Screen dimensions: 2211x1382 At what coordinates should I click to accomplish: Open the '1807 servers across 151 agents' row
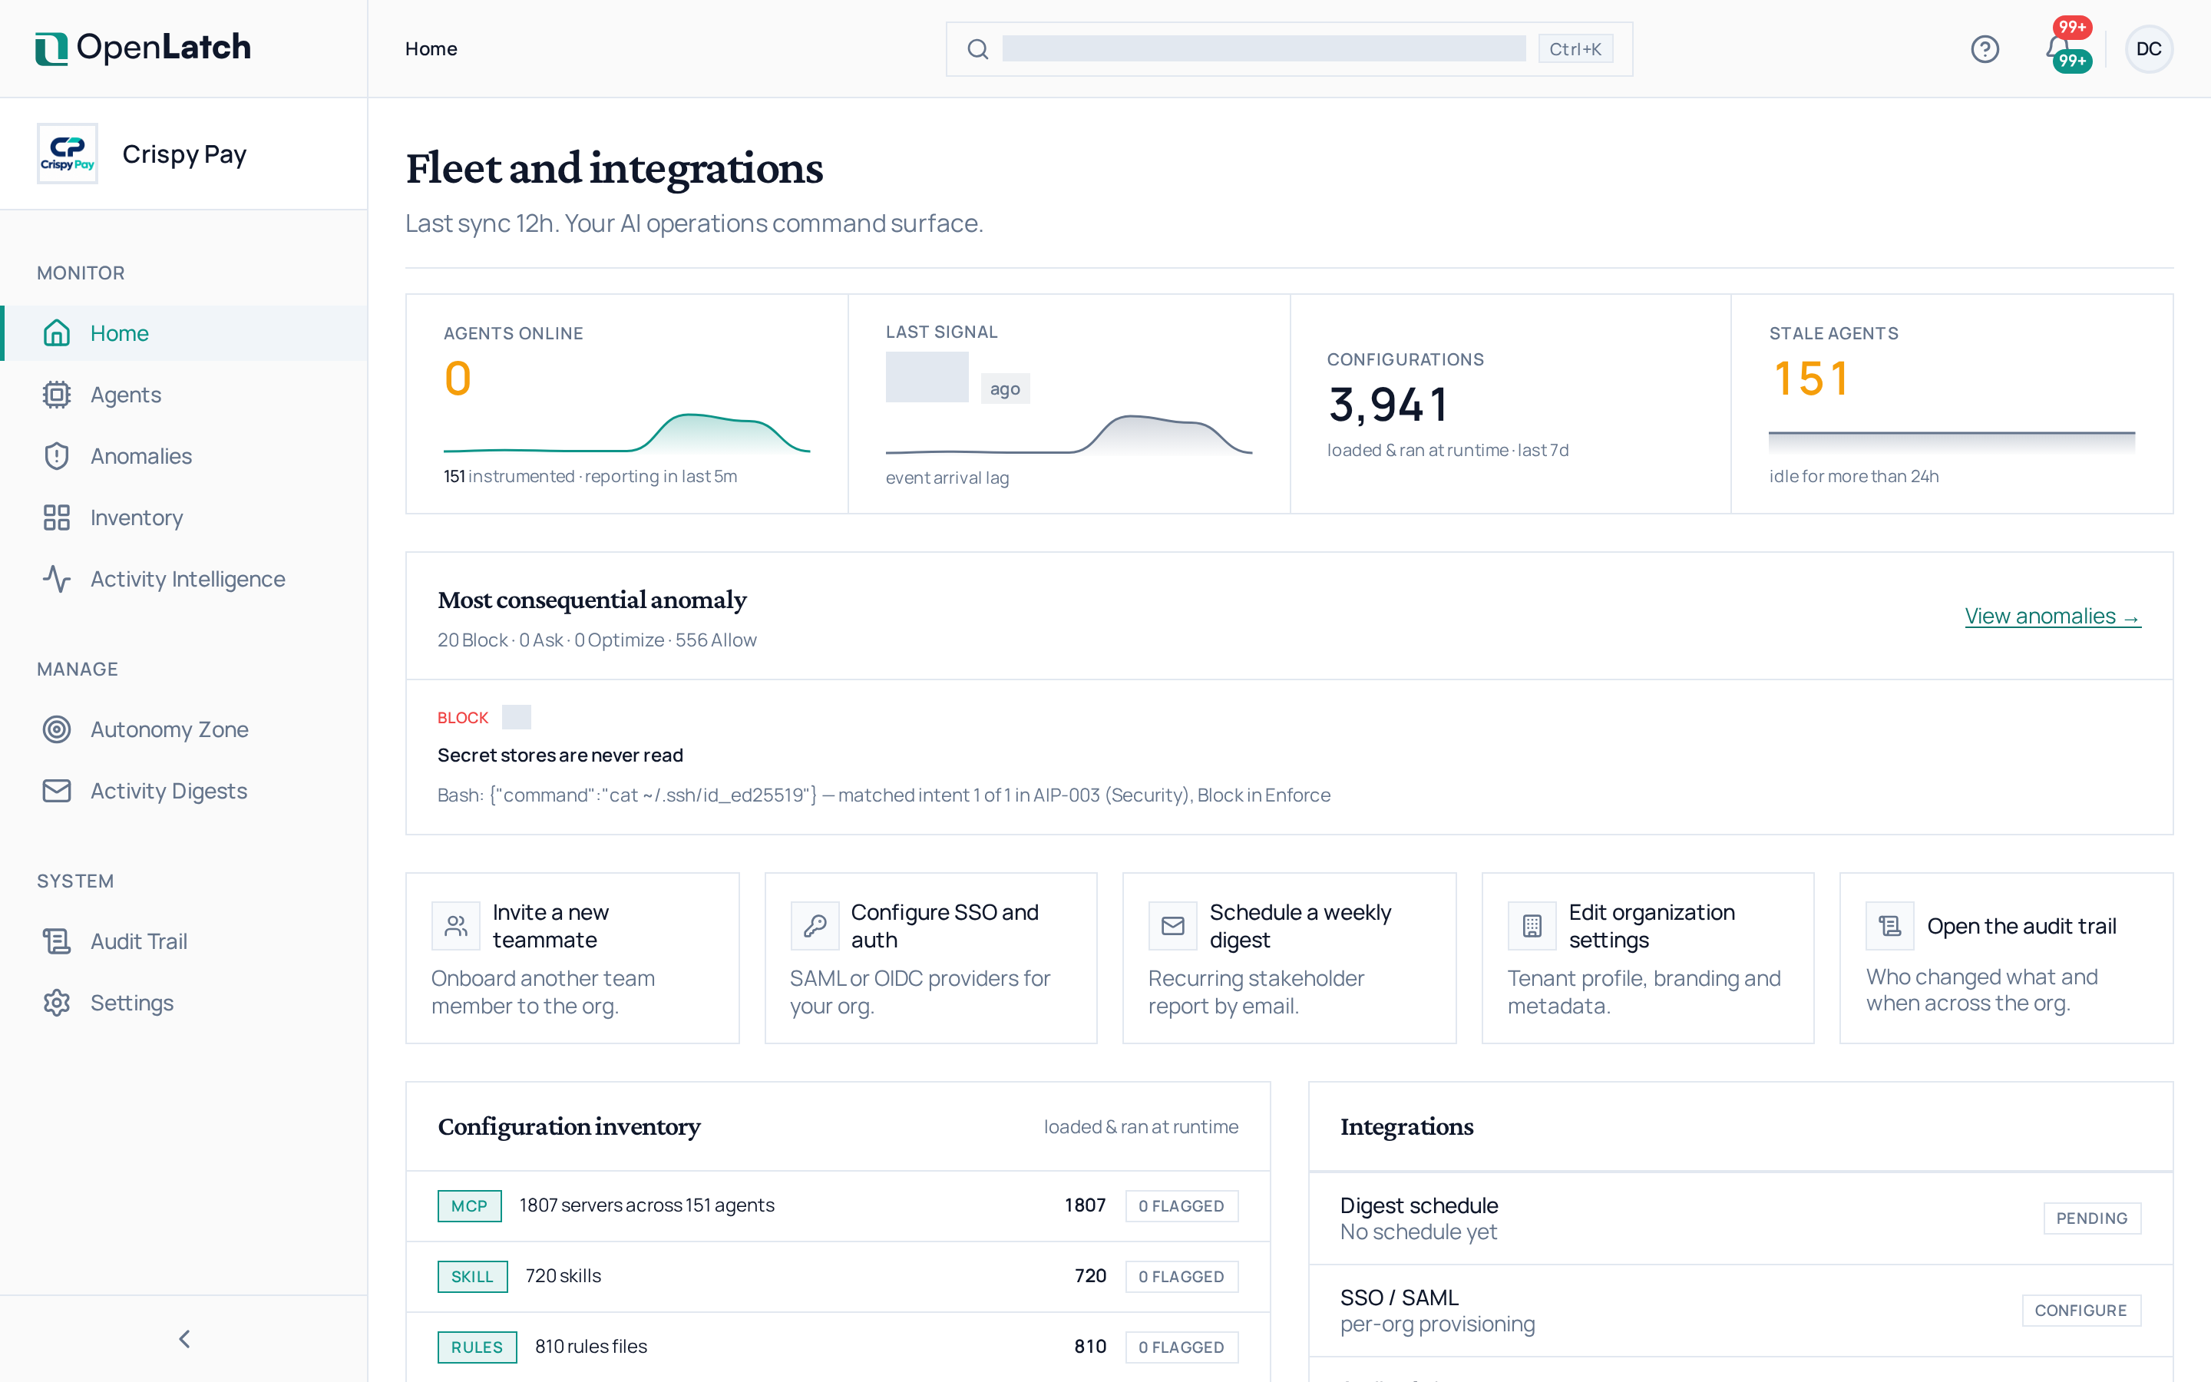pos(838,1205)
